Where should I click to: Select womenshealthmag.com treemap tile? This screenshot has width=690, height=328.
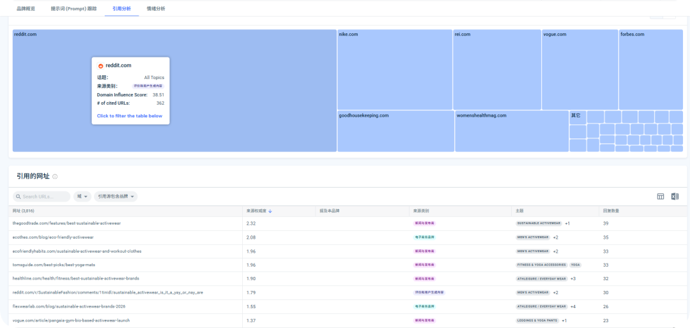[512, 131]
